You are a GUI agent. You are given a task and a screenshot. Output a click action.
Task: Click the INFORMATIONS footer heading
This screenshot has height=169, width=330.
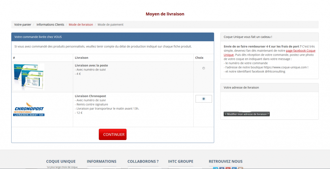[102, 161]
